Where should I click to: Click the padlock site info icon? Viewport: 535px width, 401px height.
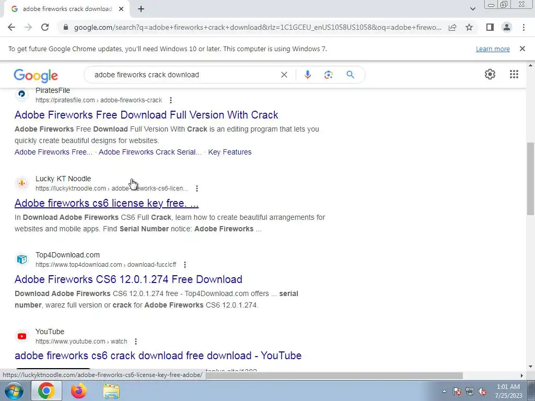[x=66, y=27]
